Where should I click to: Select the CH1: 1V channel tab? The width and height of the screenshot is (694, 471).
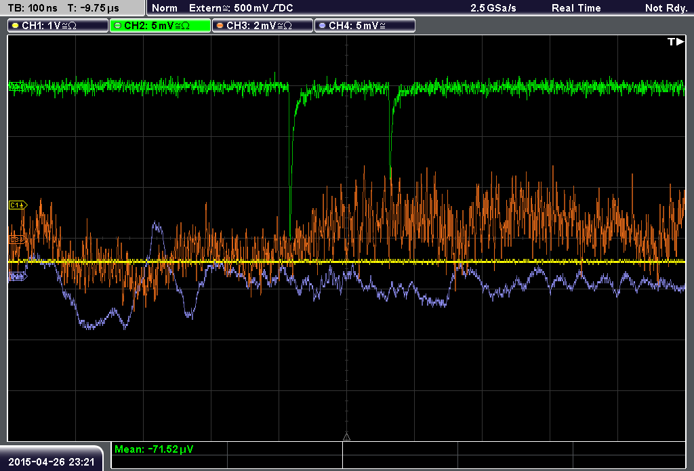58,26
